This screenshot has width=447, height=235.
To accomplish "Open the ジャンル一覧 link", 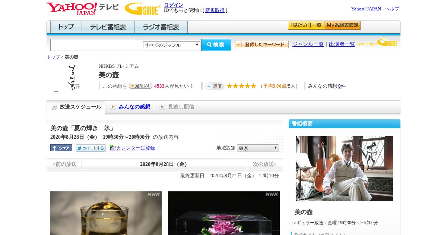I will [x=308, y=44].
